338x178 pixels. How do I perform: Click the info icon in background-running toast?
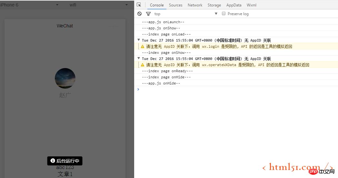point(53,161)
